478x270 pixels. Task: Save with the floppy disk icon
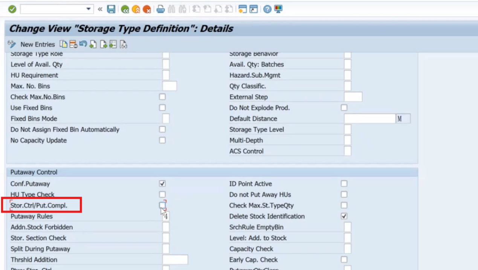click(x=111, y=9)
